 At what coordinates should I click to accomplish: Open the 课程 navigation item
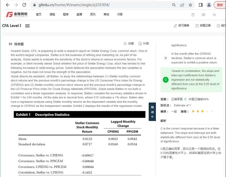pos(52,14)
